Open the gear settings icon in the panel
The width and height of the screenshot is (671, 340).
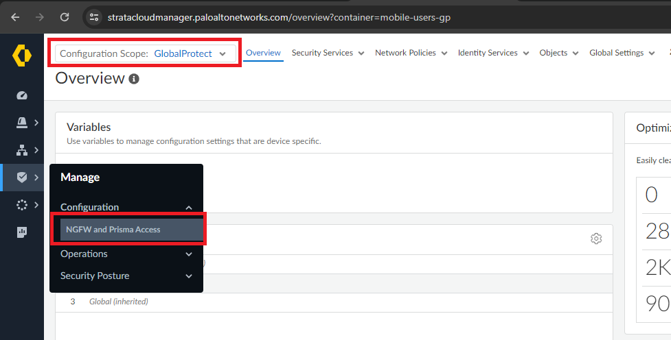pos(596,239)
